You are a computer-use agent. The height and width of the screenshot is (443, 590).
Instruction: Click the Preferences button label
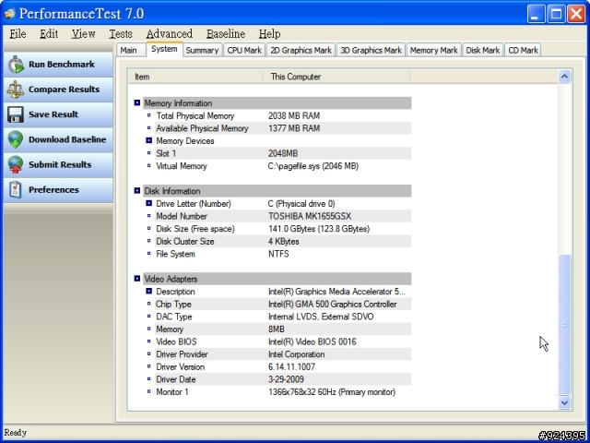tap(53, 190)
